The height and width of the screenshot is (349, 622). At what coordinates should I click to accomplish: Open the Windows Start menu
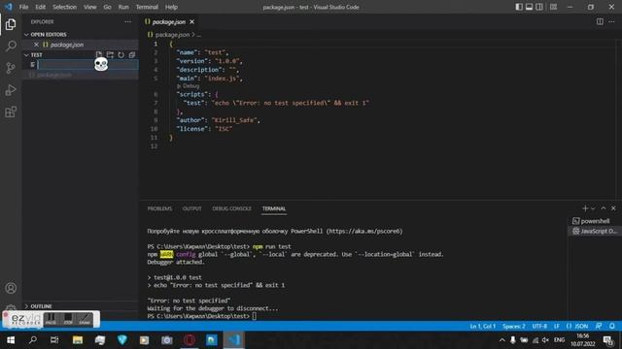[11, 340]
